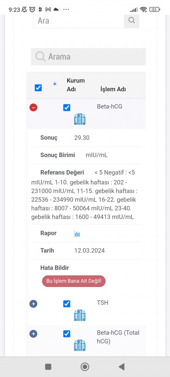The image size is (170, 377).
Task: Tap the Android home circle button
Action: click(x=85, y=367)
